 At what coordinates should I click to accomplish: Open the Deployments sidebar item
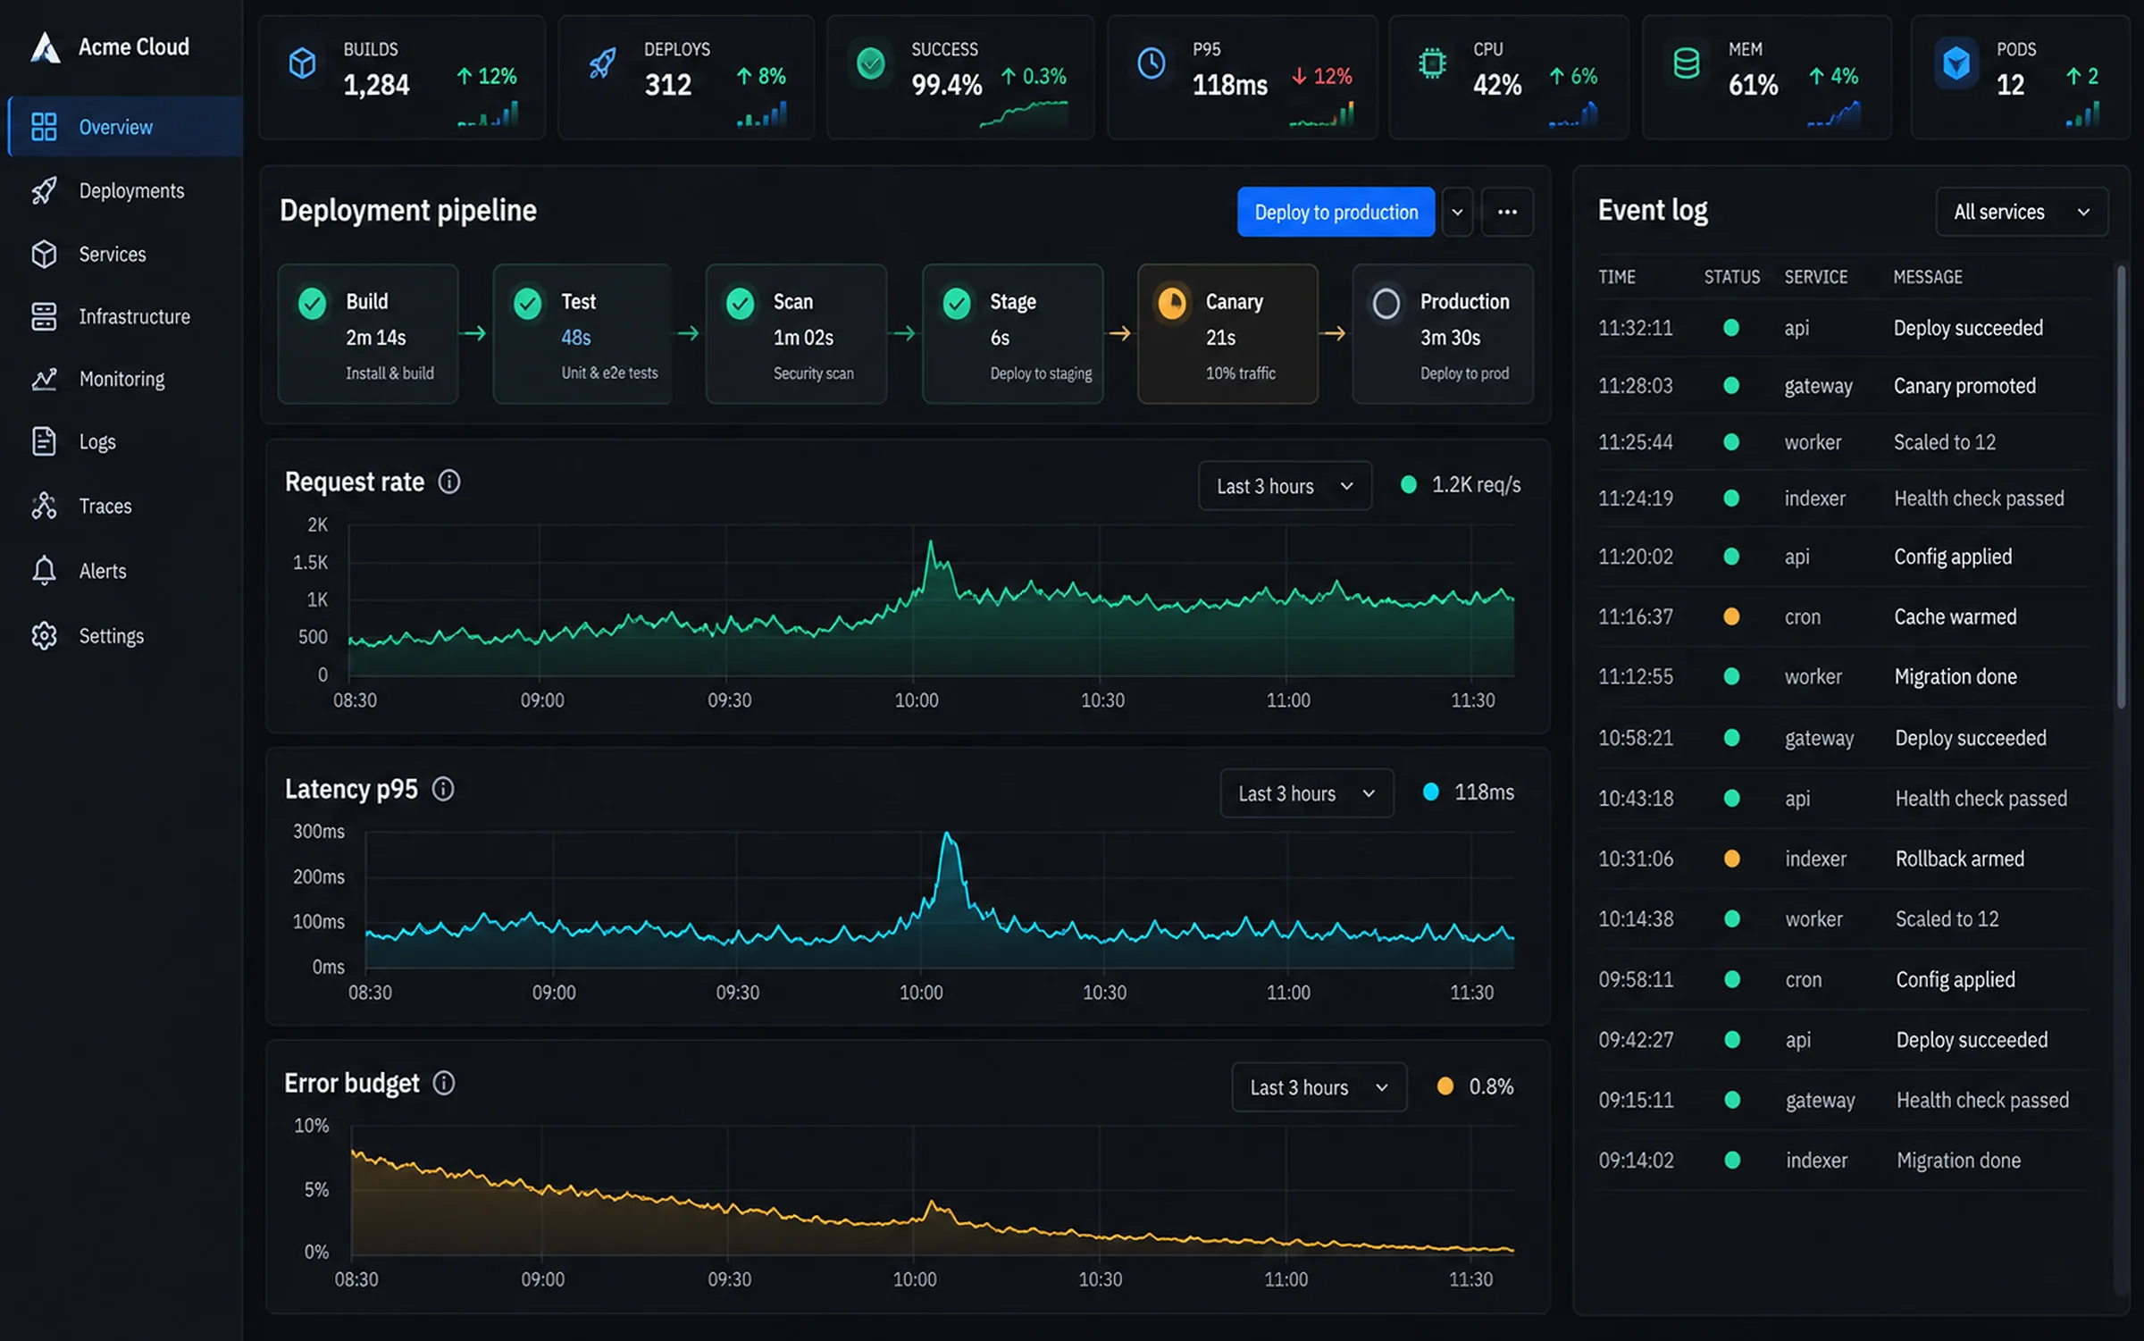[x=126, y=190]
